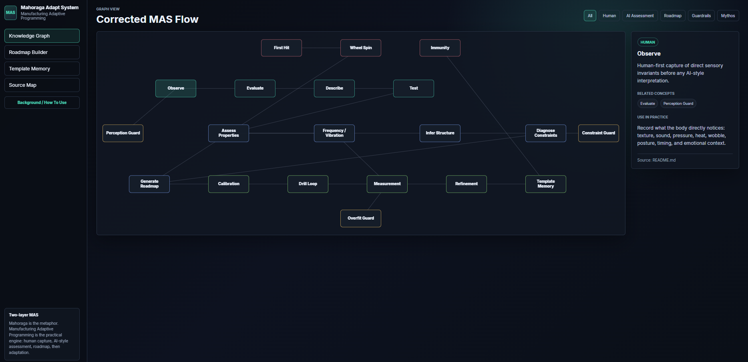Select the Describe node
Image resolution: width=748 pixels, height=362 pixels.
(334, 88)
